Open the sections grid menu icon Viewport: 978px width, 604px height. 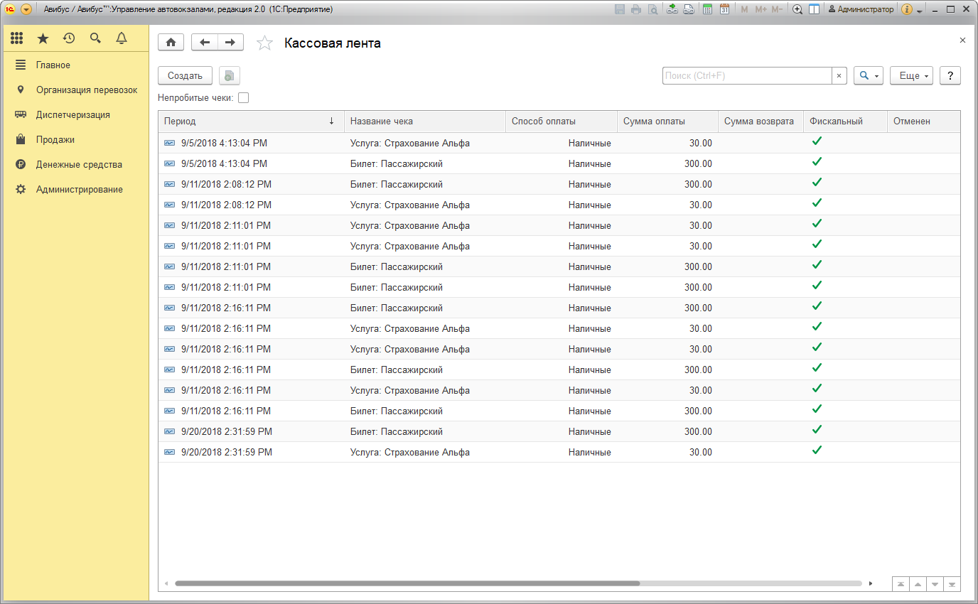[x=16, y=38]
